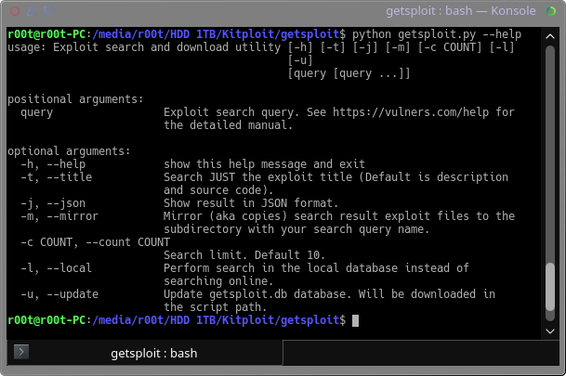Click the '-j, --json' option text
Image resolution: width=566 pixels, height=376 pixels.
[53, 203]
